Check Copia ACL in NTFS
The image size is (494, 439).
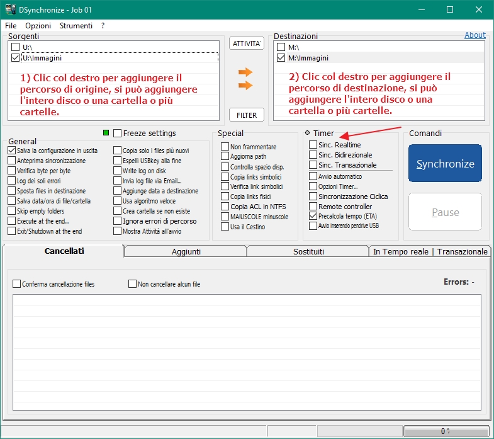point(225,207)
